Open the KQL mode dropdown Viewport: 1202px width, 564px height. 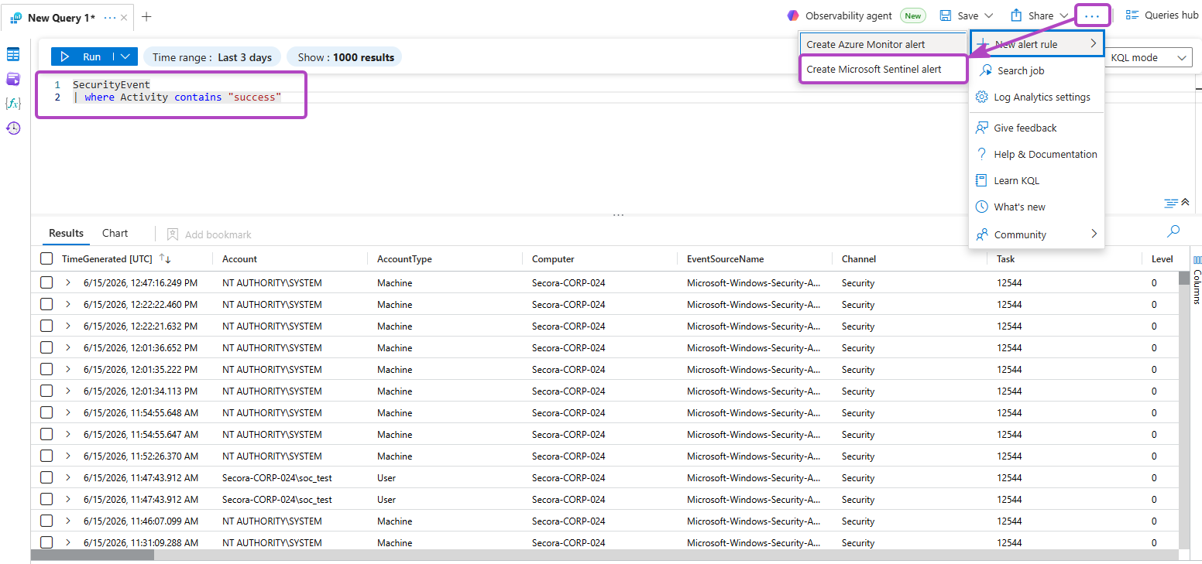(x=1149, y=57)
